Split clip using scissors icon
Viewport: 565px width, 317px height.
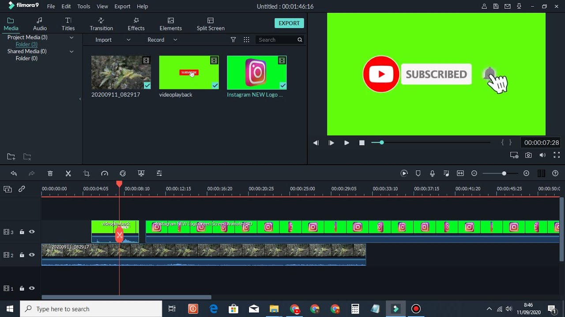(68, 173)
